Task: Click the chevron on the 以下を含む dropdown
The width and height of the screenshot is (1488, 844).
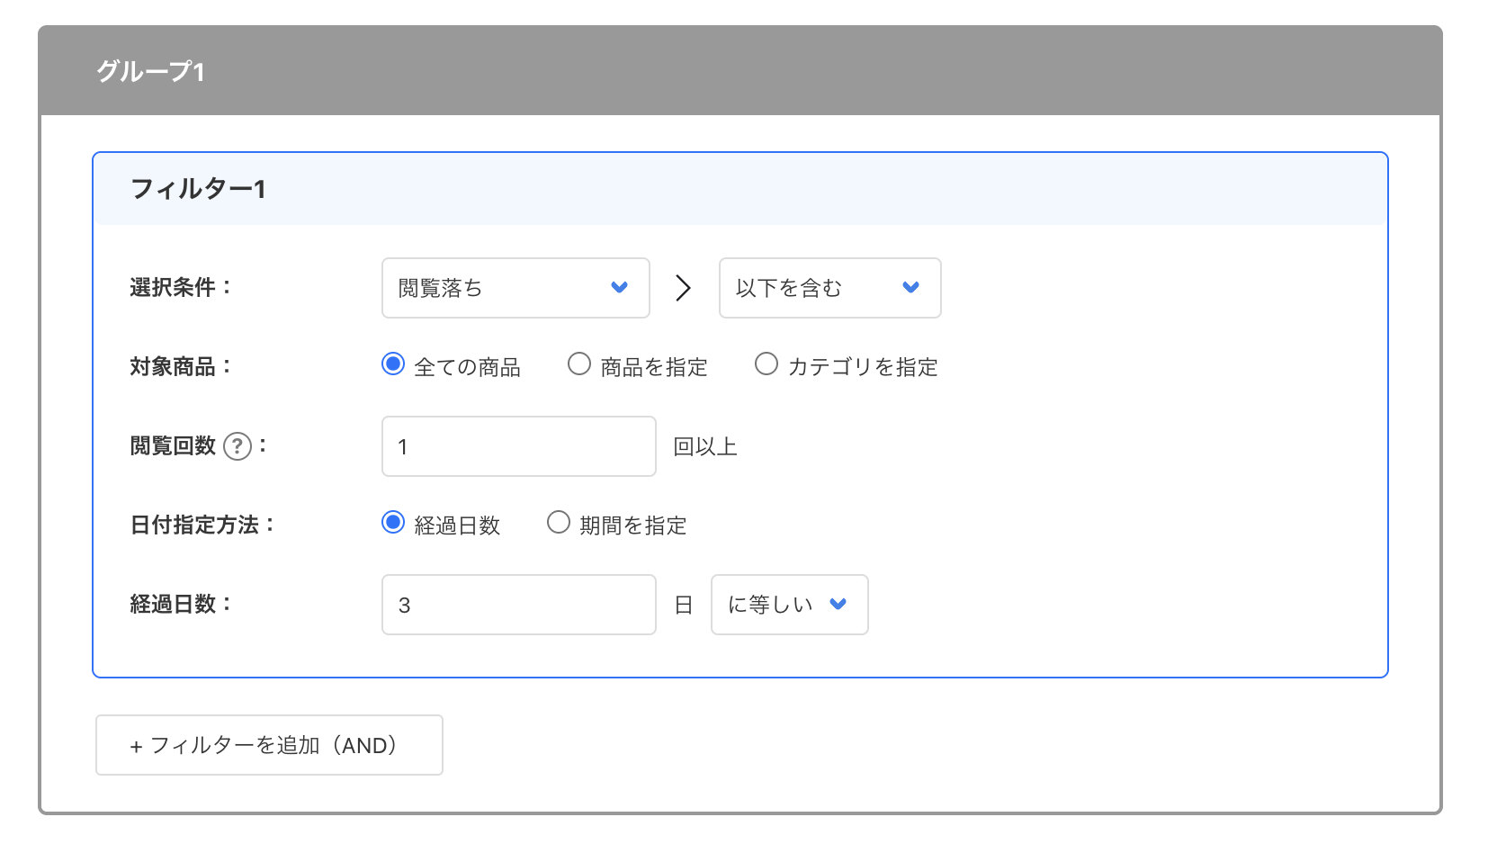Action: tap(910, 288)
